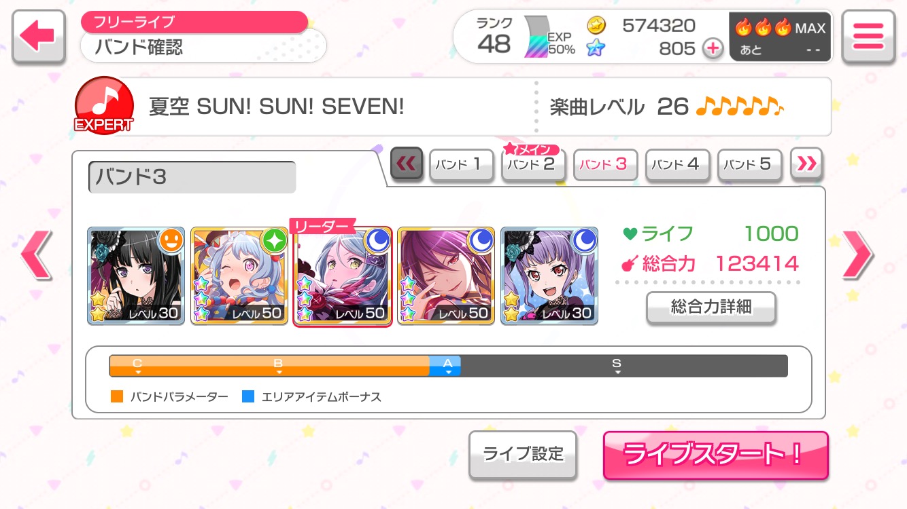Go to previous band with left chevron
Image resolution: width=907 pixels, height=509 pixels.
[36, 254]
